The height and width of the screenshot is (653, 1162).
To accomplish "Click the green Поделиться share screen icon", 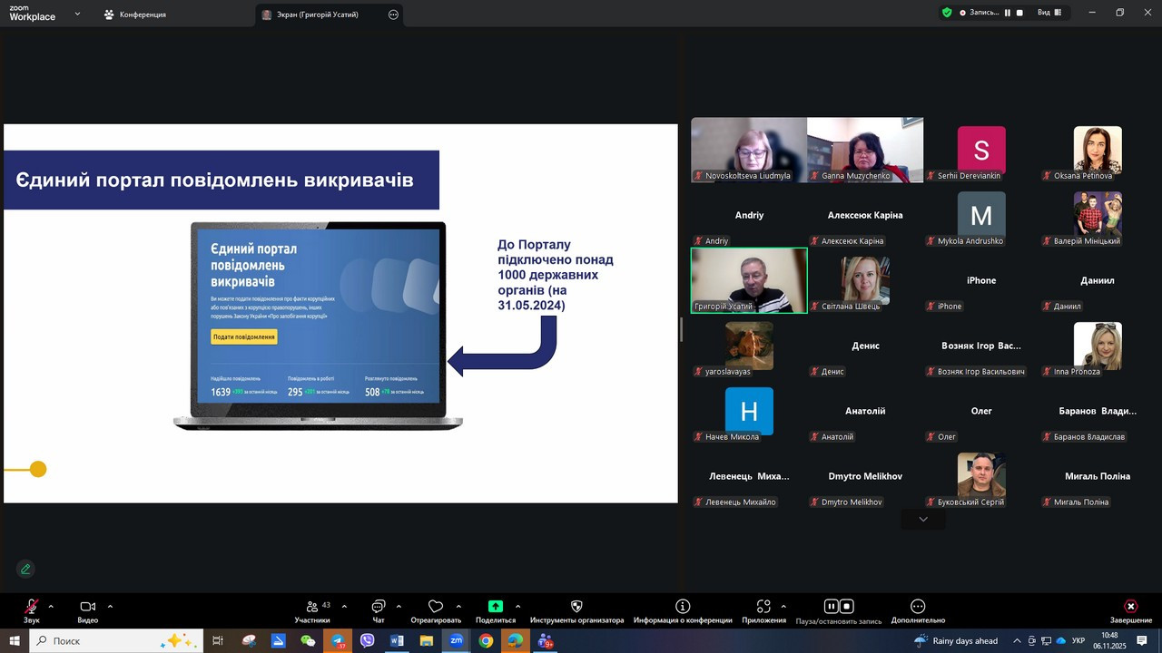I will tap(496, 607).
